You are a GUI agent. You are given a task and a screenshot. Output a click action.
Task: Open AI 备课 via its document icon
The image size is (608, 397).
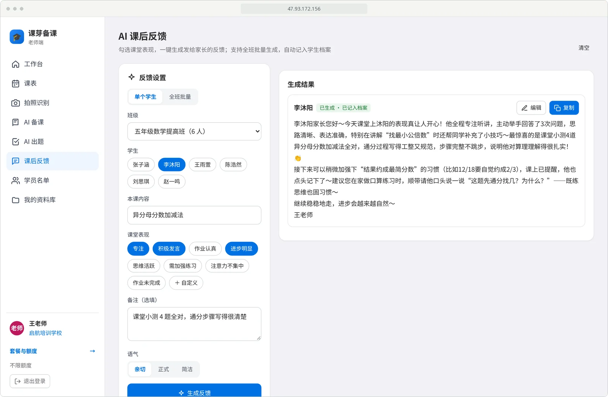point(16,122)
